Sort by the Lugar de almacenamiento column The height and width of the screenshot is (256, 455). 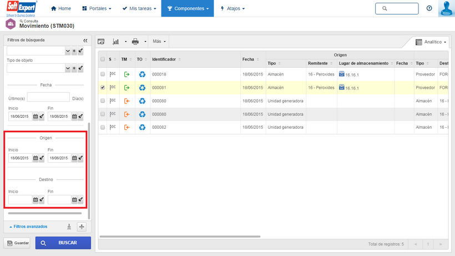pos(366,63)
